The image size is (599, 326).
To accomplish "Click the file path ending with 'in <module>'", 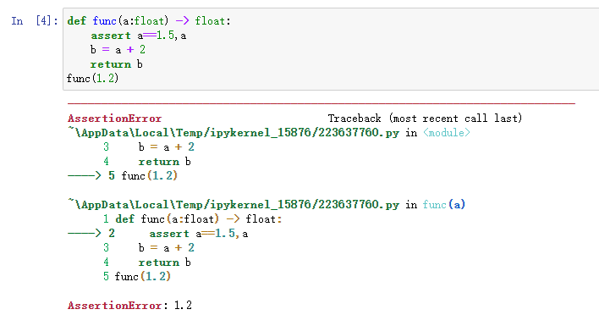I will (x=269, y=133).
